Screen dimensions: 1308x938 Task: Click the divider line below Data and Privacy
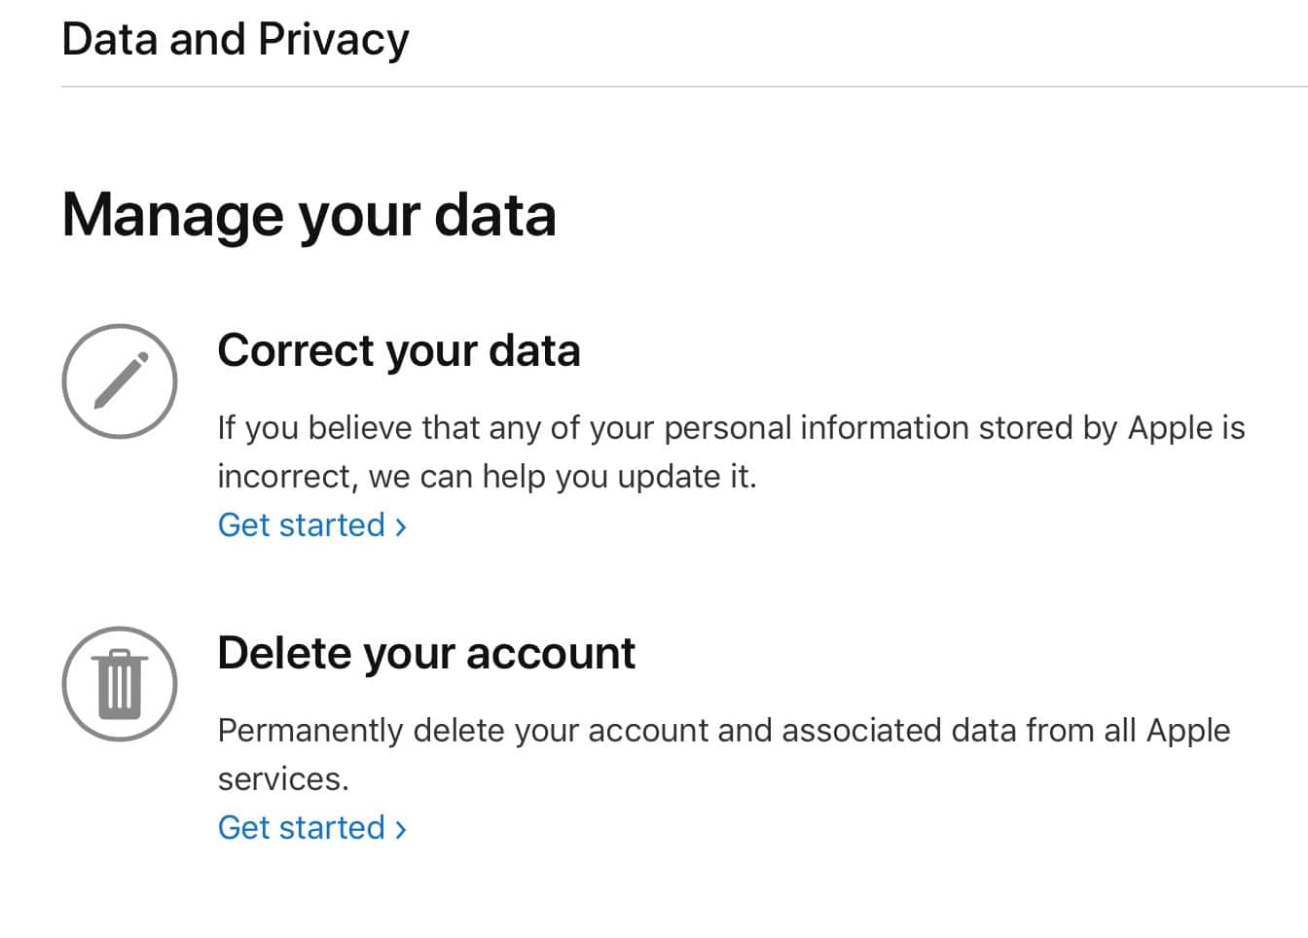684,87
